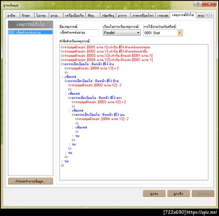Open the เทลเซต tab
The image size is (219, 216).
point(163,15)
